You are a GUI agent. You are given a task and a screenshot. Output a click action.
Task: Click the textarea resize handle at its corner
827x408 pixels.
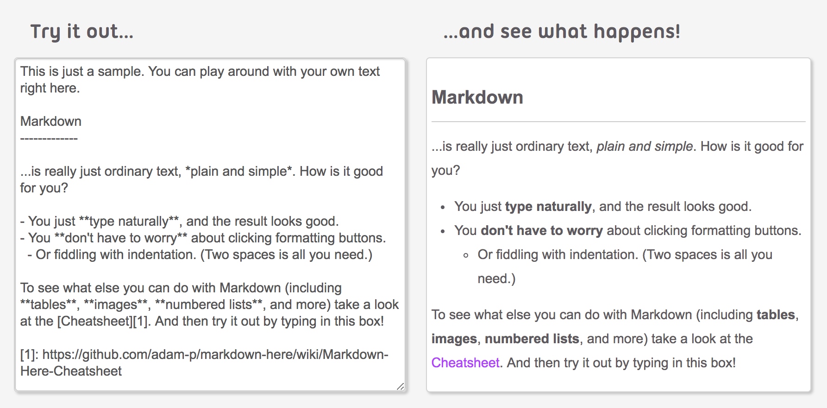pos(400,386)
